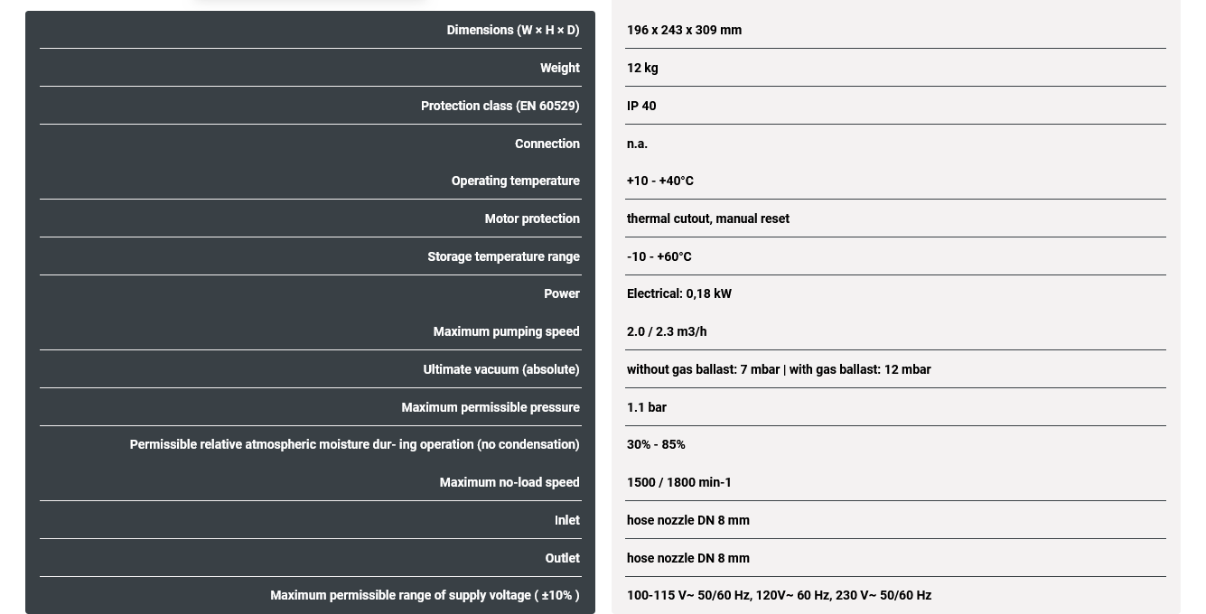
Task: Click the Inlet row label
Action: pos(566,520)
